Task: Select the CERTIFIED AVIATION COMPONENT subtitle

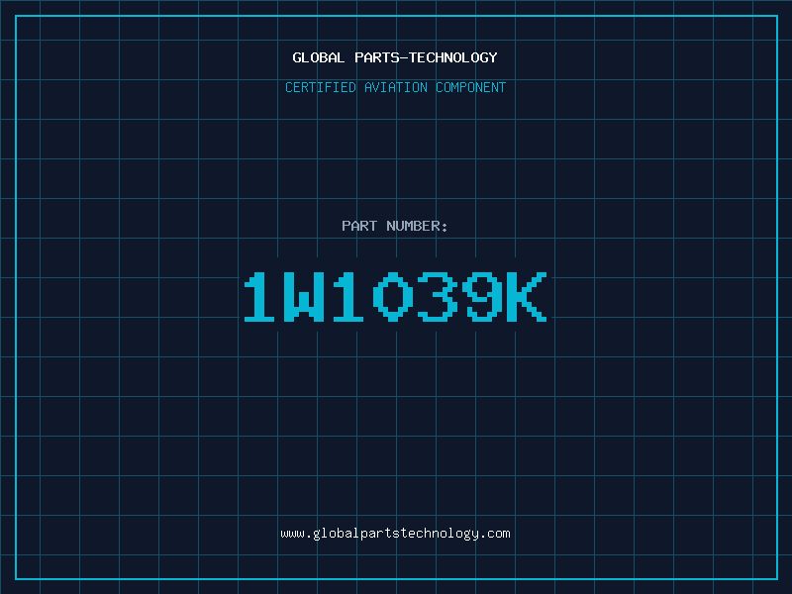Action: click(x=395, y=87)
